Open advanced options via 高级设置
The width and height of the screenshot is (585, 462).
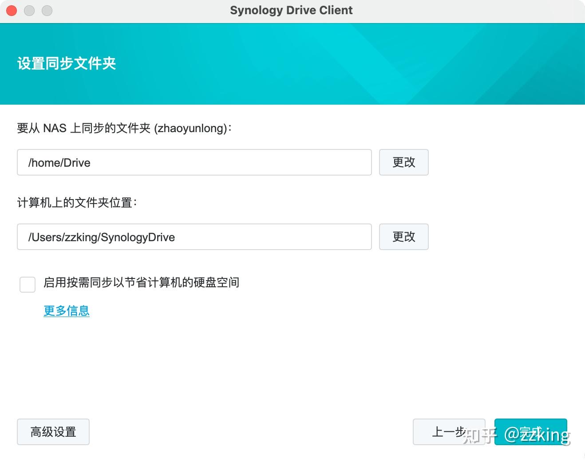[x=53, y=431]
